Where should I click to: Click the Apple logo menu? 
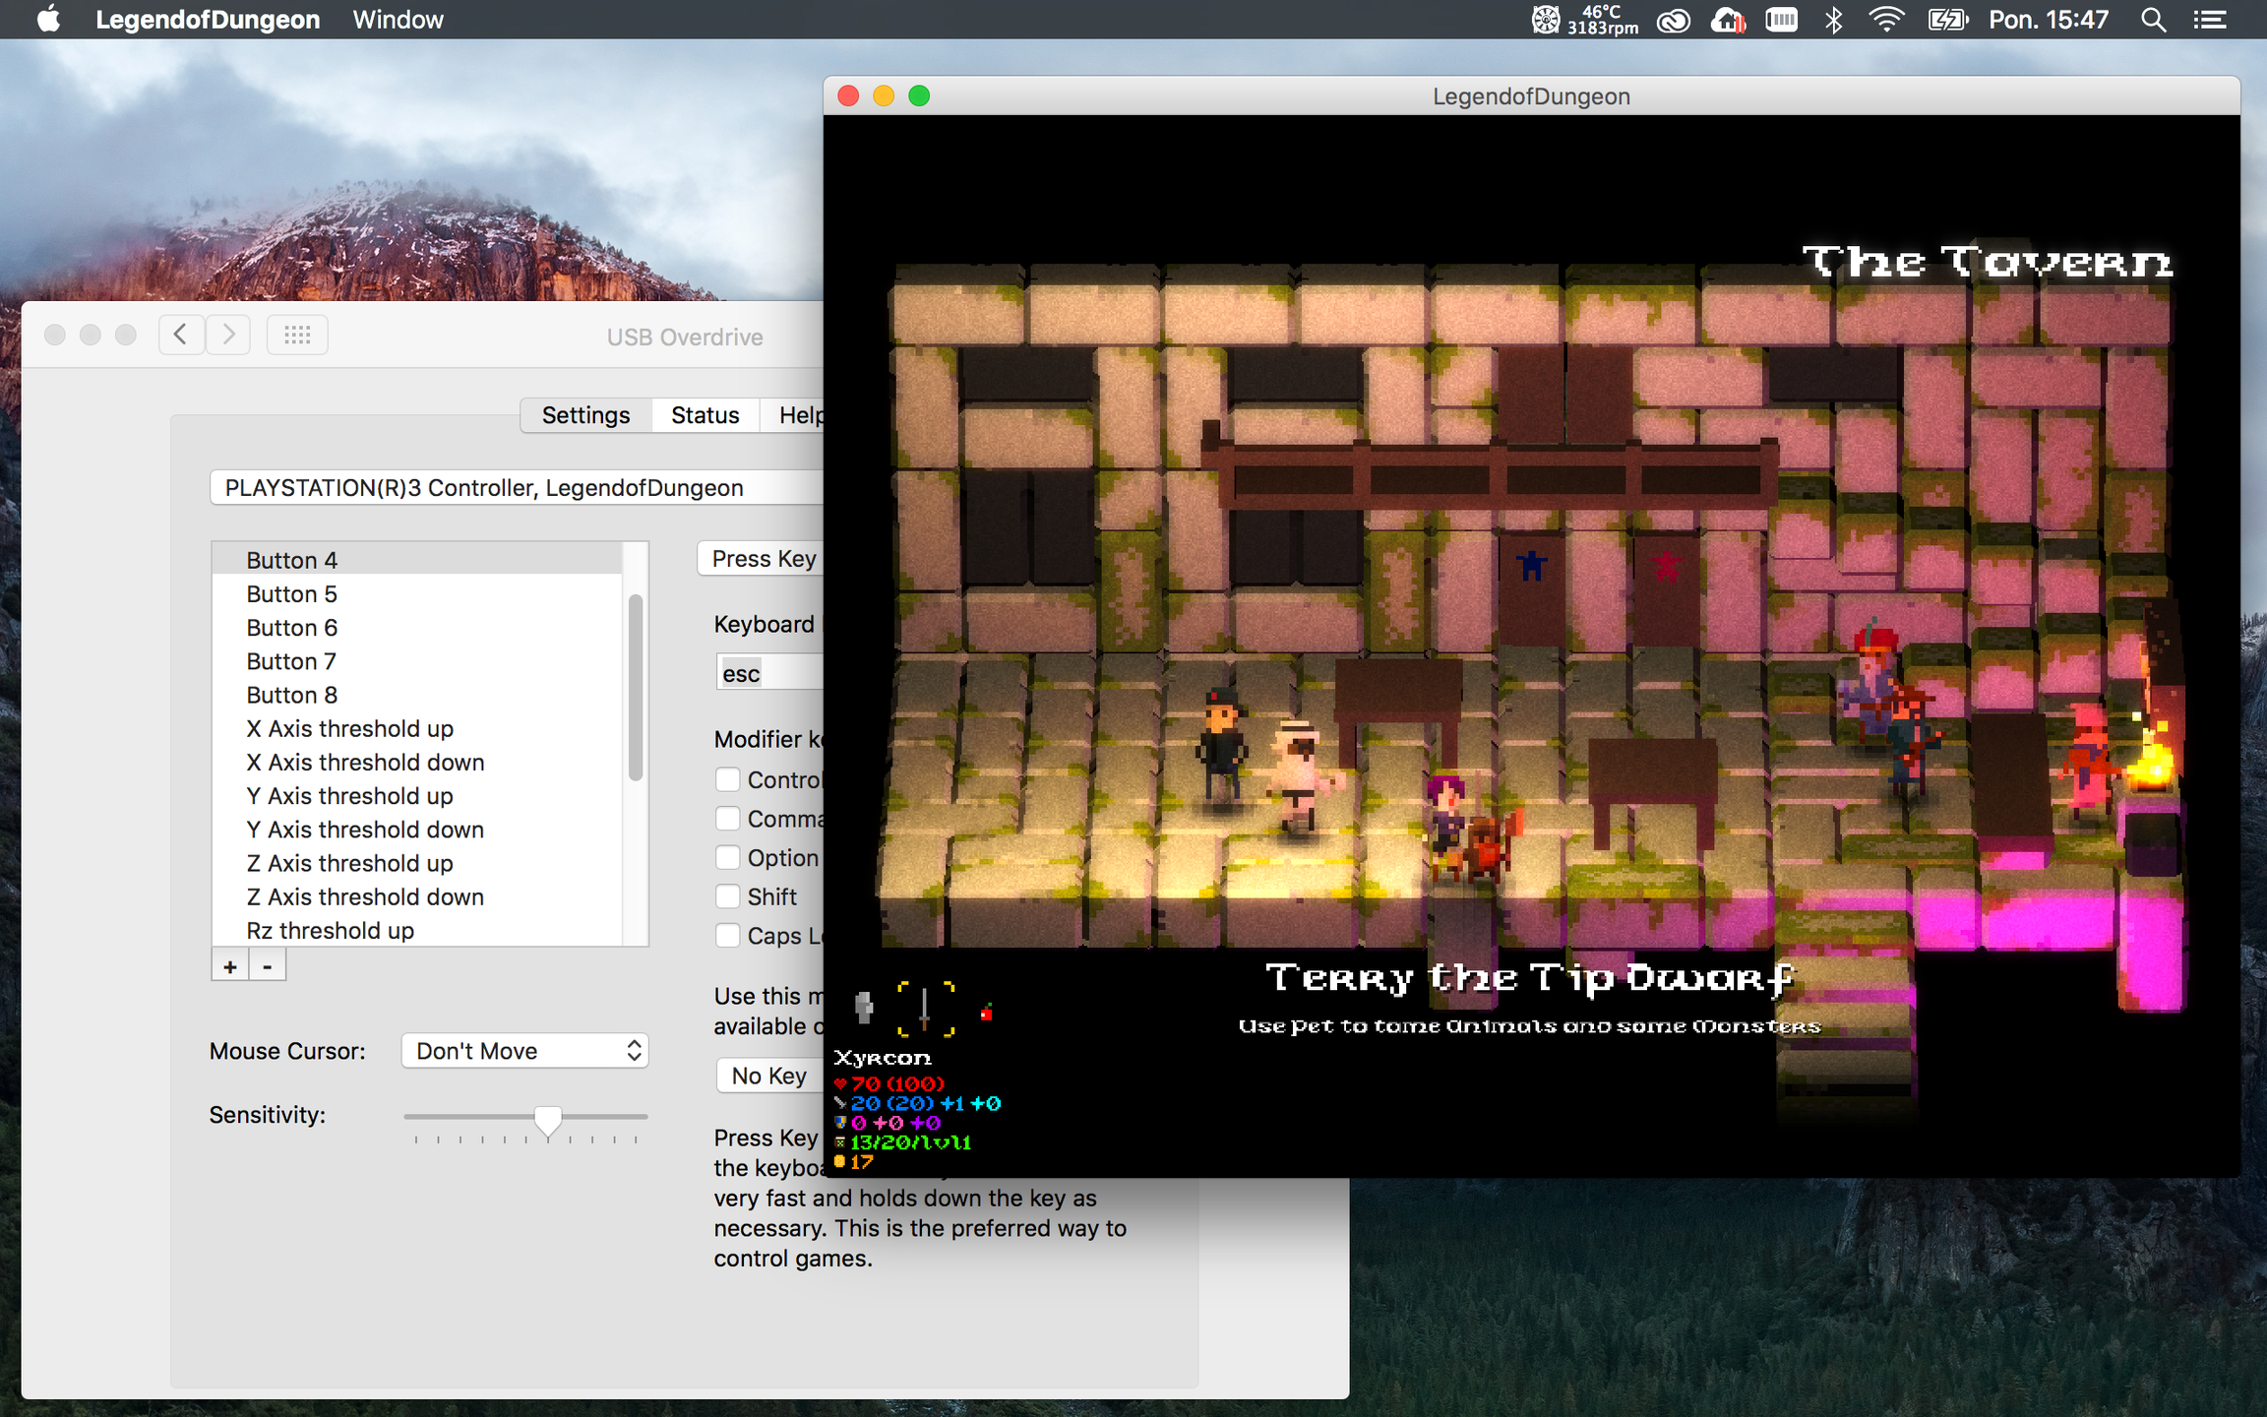(47, 20)
